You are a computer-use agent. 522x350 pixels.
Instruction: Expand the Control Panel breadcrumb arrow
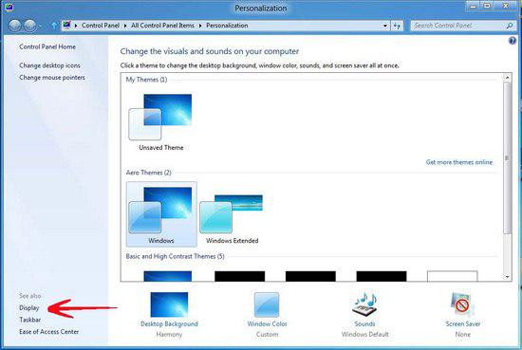tap(125, 26)
